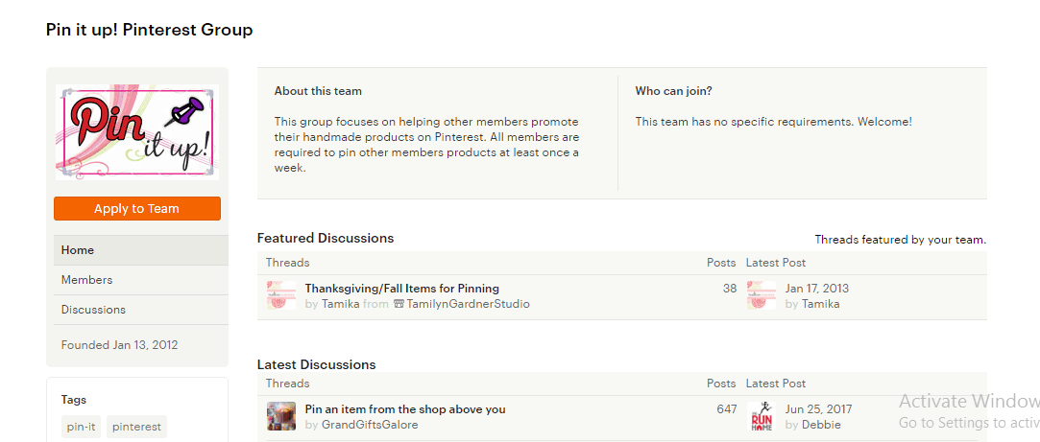Click the Thanksgiving thread avatar thumbnail
This screenshot has width=1040, height=442.
[x=281, y=295]
